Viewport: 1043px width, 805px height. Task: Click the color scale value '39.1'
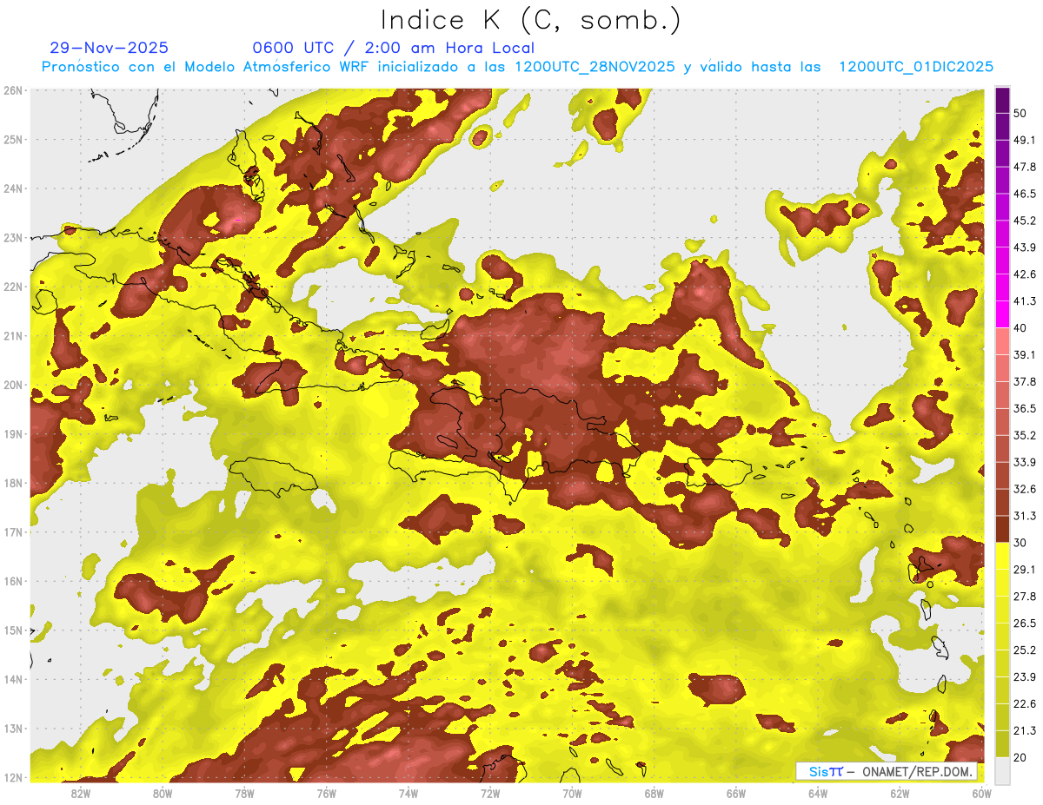pyautogui.click(x=1024, y=354)
